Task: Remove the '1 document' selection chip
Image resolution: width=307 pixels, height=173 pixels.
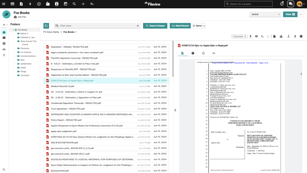Action: [x=245, y=36]
